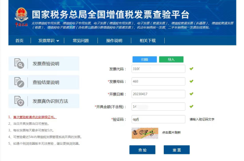Click the green 导入 button
Screen dimensions: 244x161
coord(171,60)
